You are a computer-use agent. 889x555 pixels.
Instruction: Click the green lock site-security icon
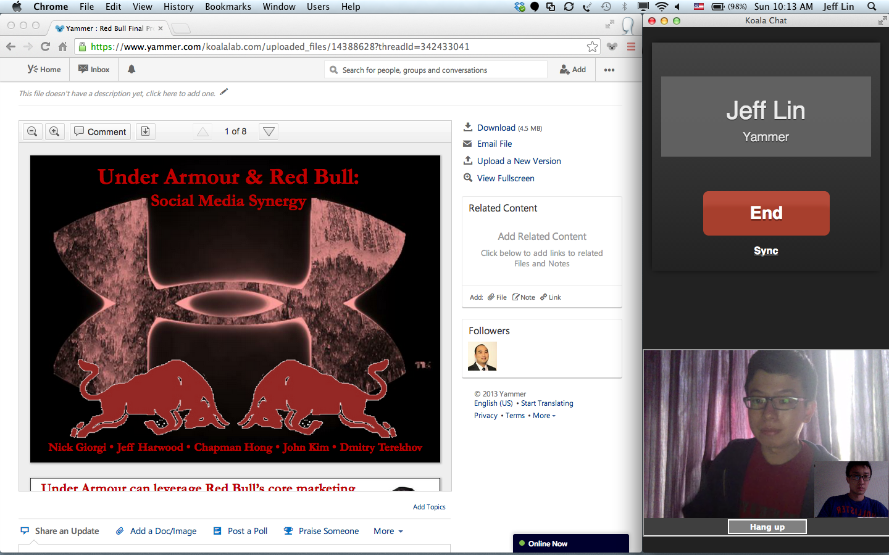click(x=82, y=47)
